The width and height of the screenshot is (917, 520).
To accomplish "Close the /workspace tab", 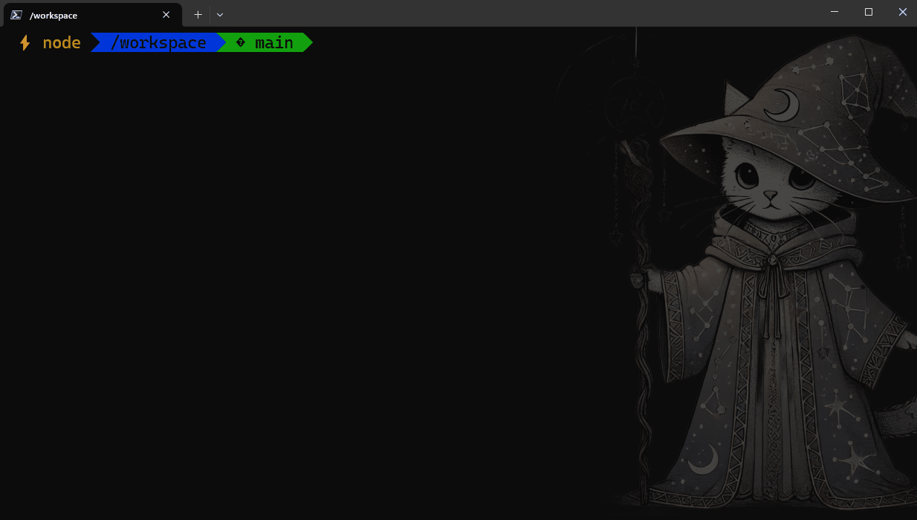I will (x=166, y=15).
